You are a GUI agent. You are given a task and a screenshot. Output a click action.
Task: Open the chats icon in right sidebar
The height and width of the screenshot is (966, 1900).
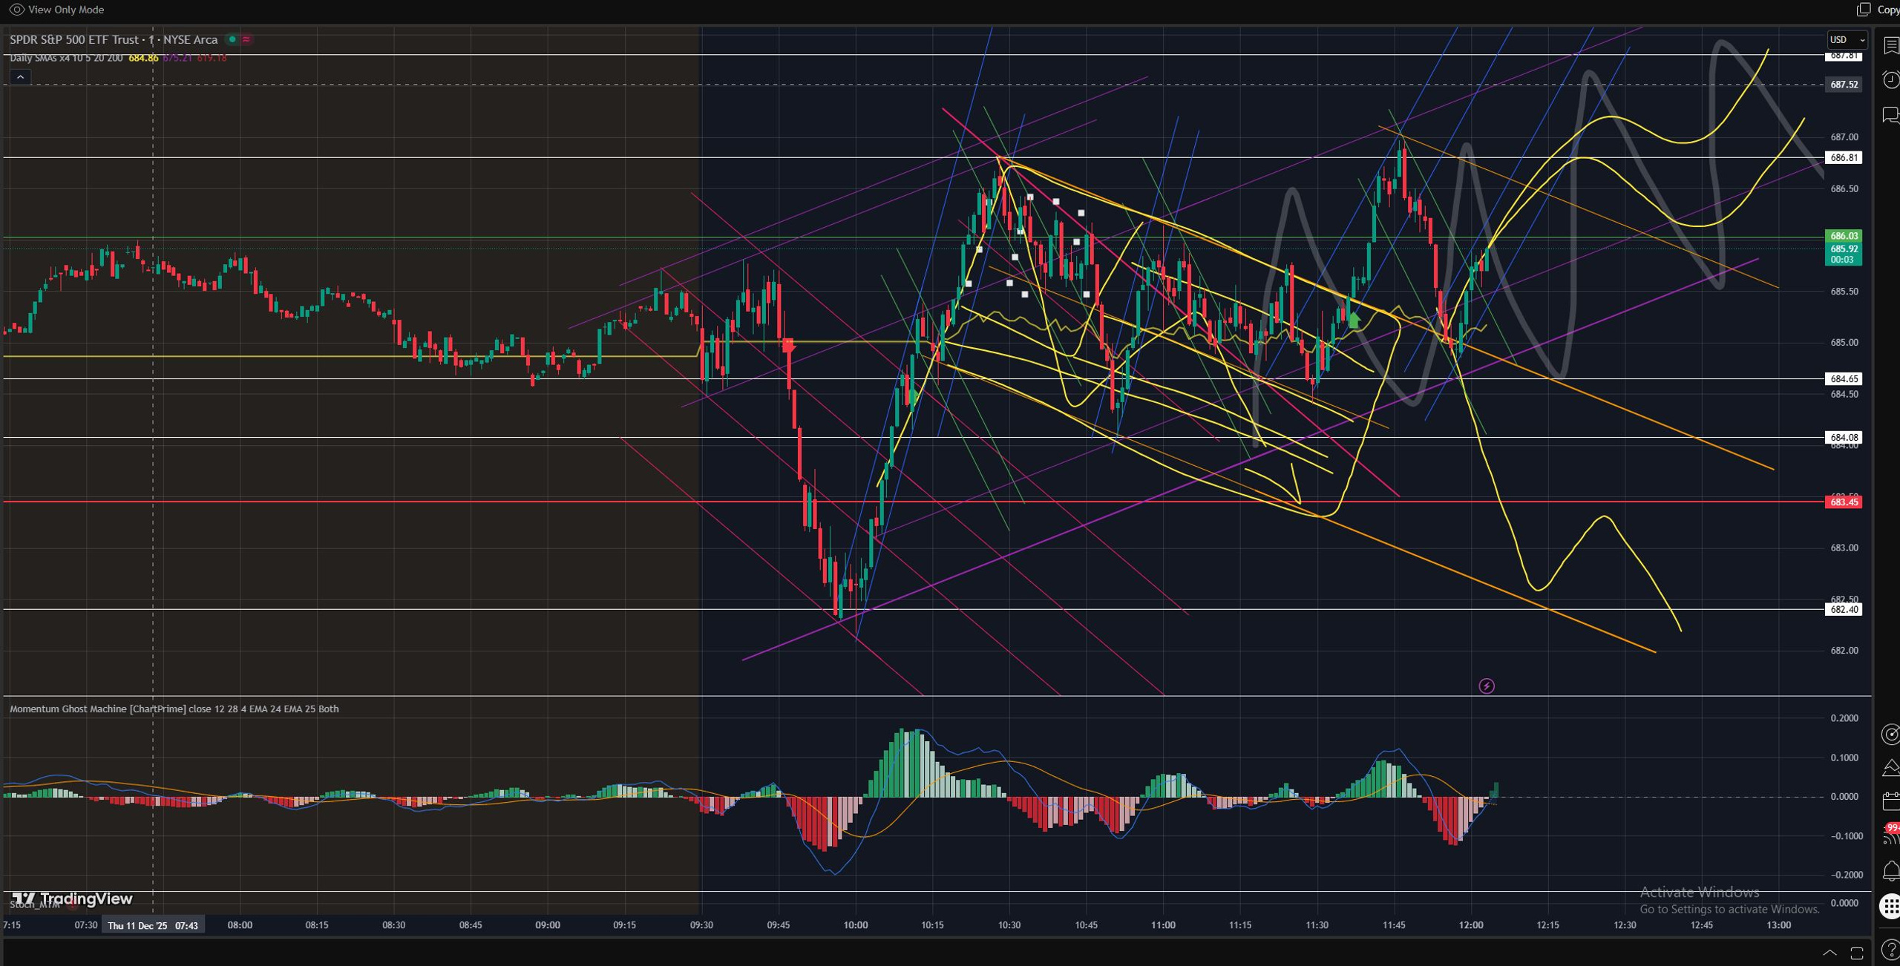point(1891,114)
